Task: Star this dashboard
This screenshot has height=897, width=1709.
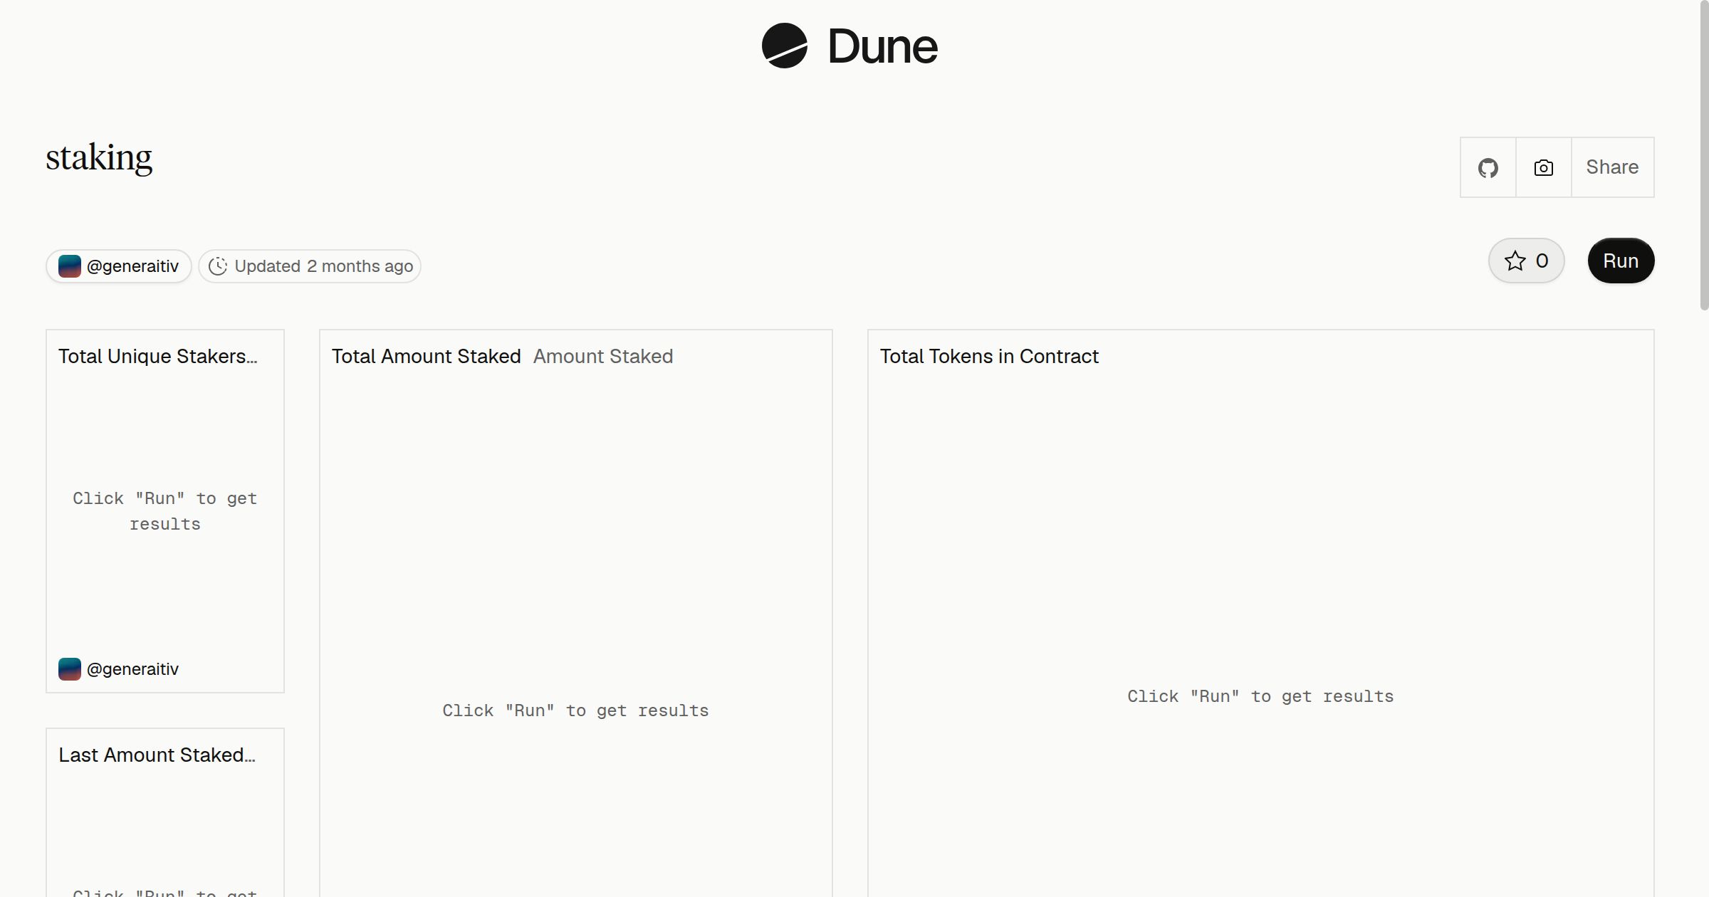Action: tap(1526, 261)
